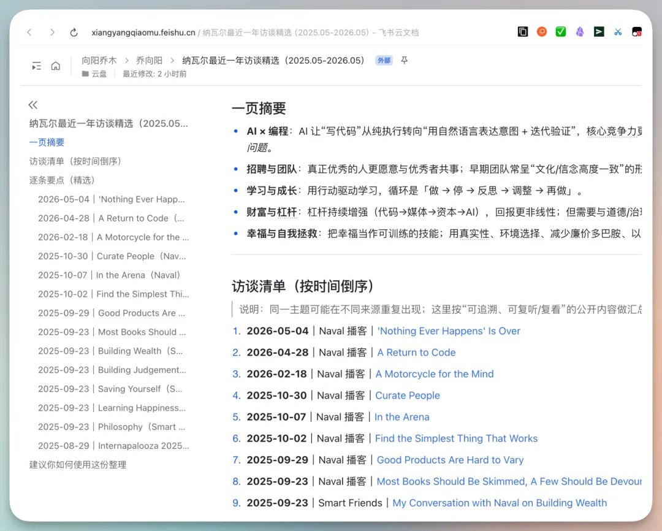Screen dimensions: 662x531
Task: Collapse the outline panel with double chevron
Action: 33,105
